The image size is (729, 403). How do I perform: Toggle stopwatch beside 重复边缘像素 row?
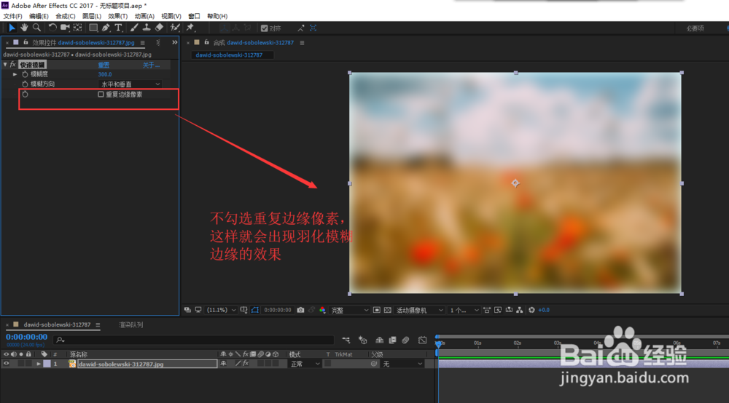point(25,94)
